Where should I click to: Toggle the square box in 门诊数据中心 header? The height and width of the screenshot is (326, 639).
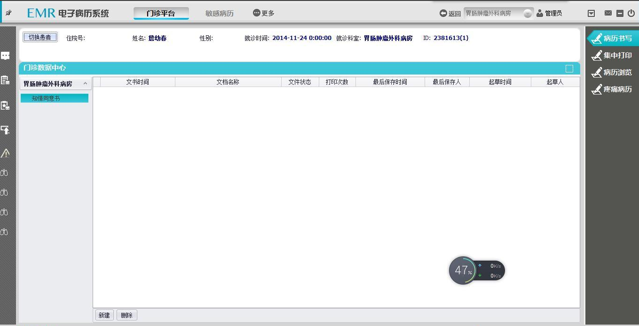point(569,69)
